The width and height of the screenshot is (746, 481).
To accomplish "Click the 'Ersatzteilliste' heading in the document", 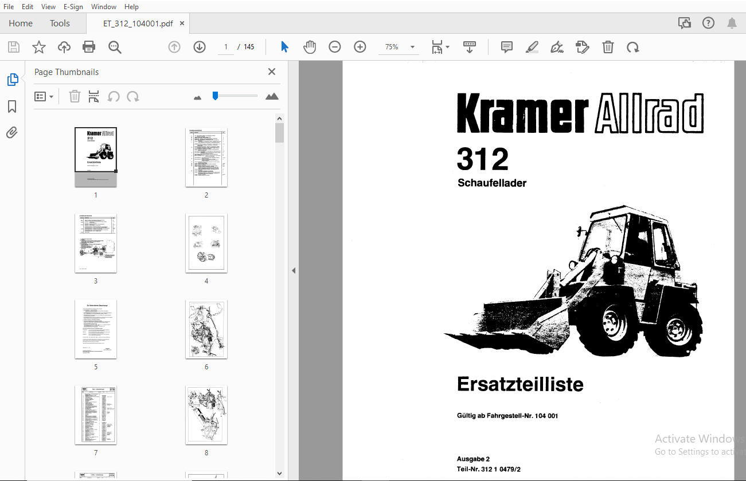I will pyautogui.click(x=520, y=384).
